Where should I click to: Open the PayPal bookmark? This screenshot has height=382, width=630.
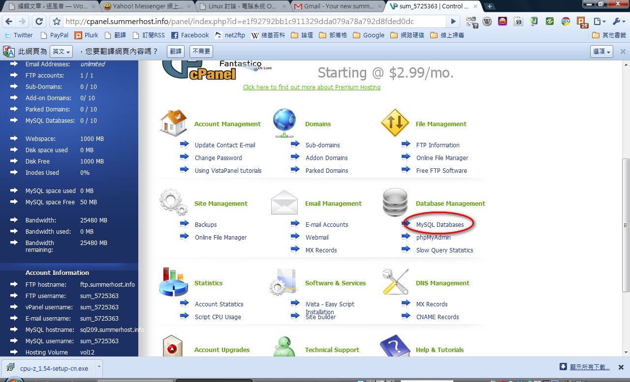coord(54,35)
